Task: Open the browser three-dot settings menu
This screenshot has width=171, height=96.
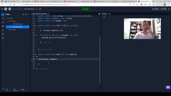Action: (169, 5)
